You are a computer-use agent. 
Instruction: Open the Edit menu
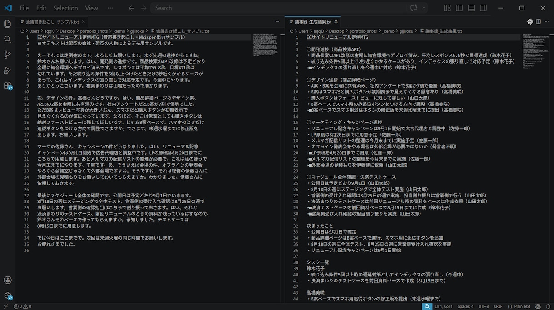pos(41,8)
